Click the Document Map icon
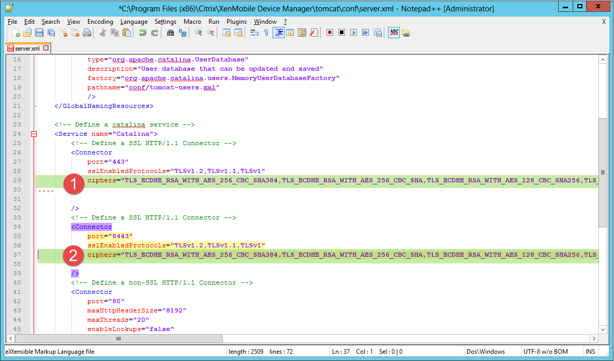 point(302,33)
